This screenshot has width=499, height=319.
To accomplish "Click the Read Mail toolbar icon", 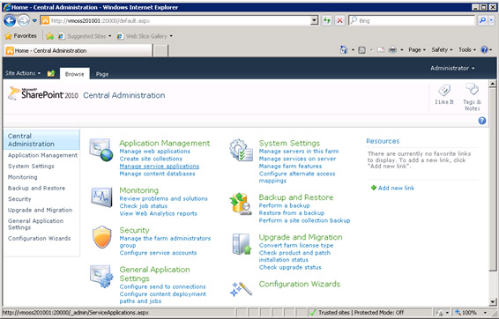I will click(381, 50).
